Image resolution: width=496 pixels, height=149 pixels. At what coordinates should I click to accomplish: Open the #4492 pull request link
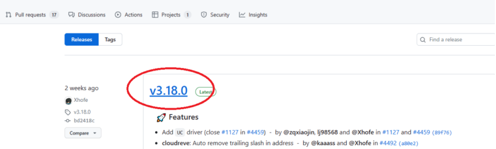[x=388, y=143]
